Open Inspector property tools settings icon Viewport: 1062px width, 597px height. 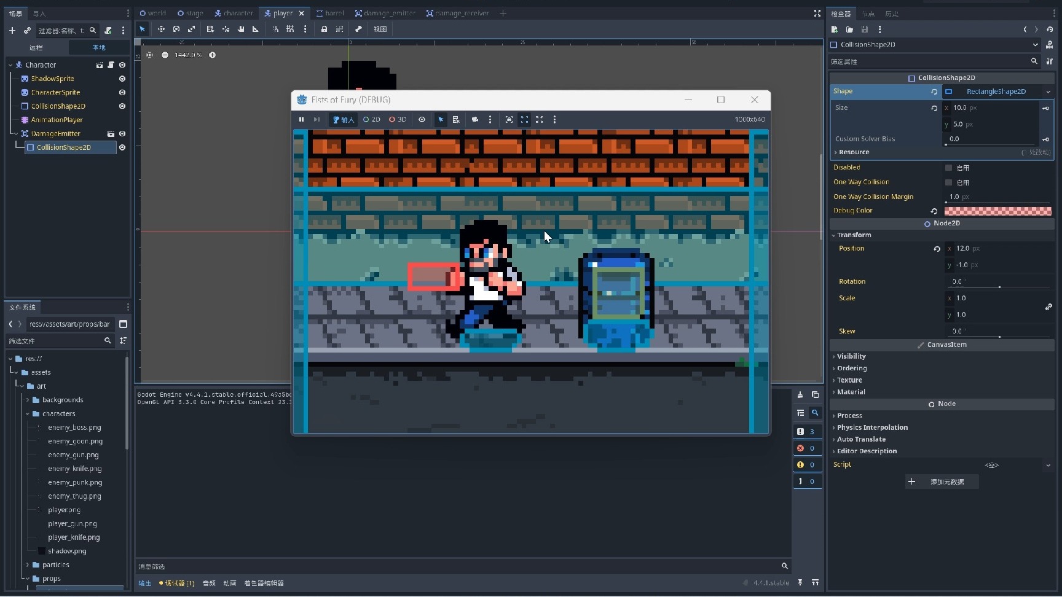point(1050,61)
